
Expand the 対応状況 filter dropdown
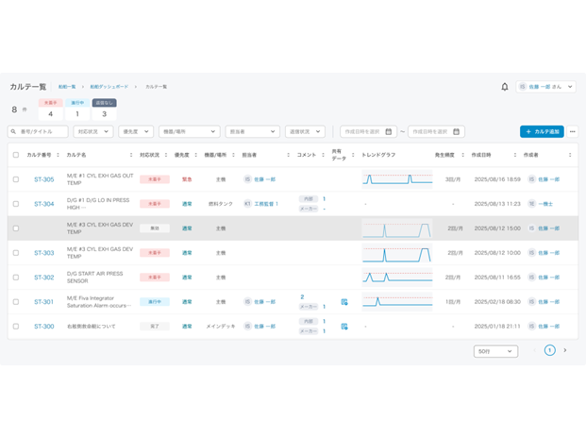tap(92, 132)
